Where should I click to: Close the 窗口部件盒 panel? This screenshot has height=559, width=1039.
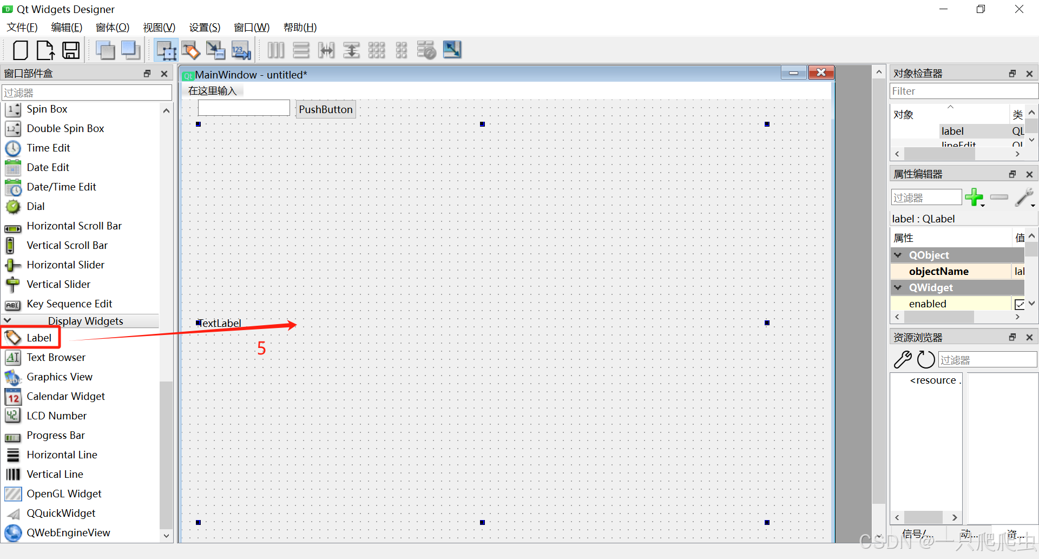(165, 74)
